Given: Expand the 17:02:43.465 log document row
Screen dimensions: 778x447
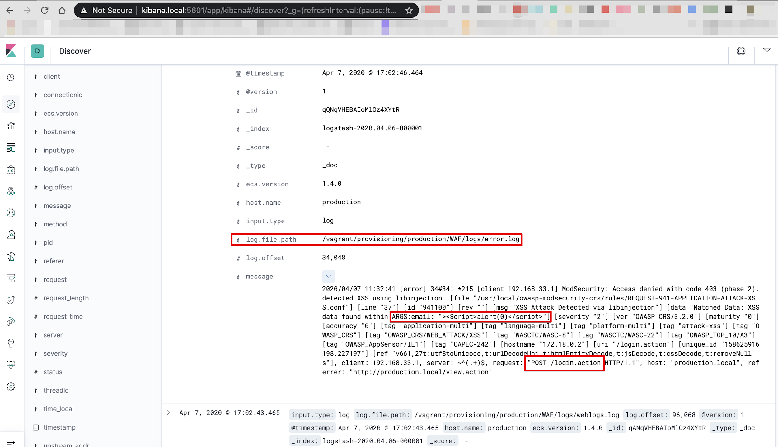Looking at the screenshot, I should 168,412.
